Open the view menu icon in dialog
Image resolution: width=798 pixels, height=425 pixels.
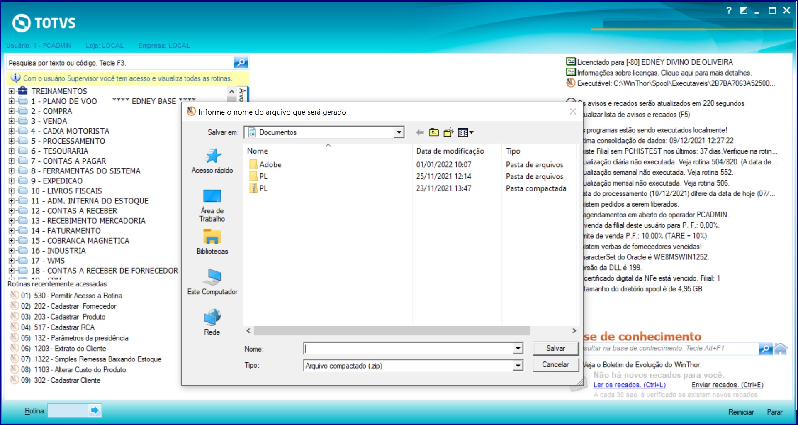click(465, 132)
